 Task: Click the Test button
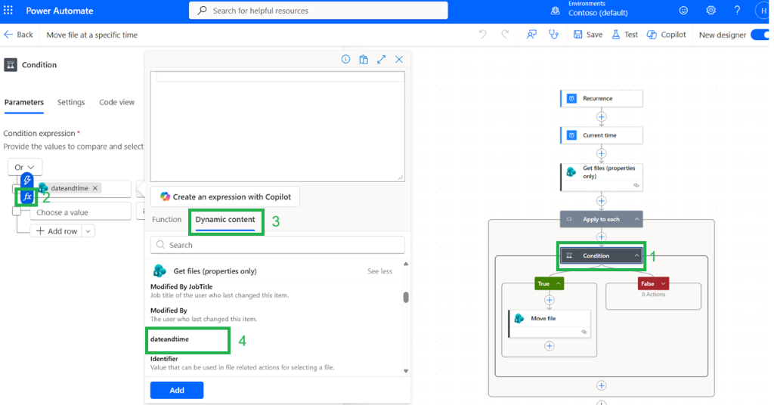point(625,35)
